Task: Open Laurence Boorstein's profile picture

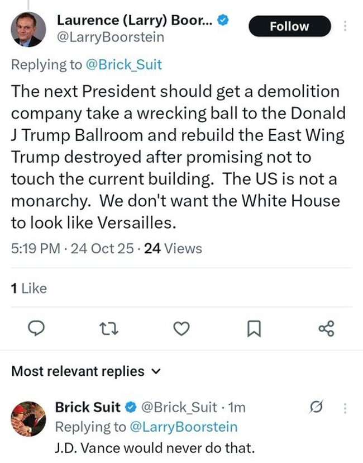Action: pyautogui.click(x=28, y=29)
